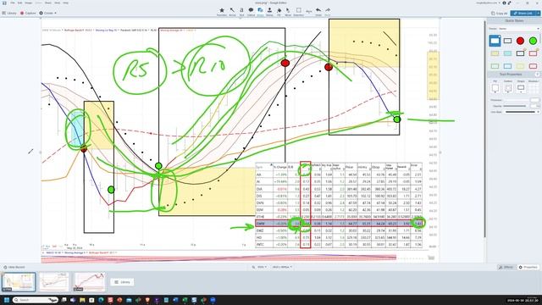Click the Undo arrow icon
Viewport: 542px width, 305px height.
[318, 11]
